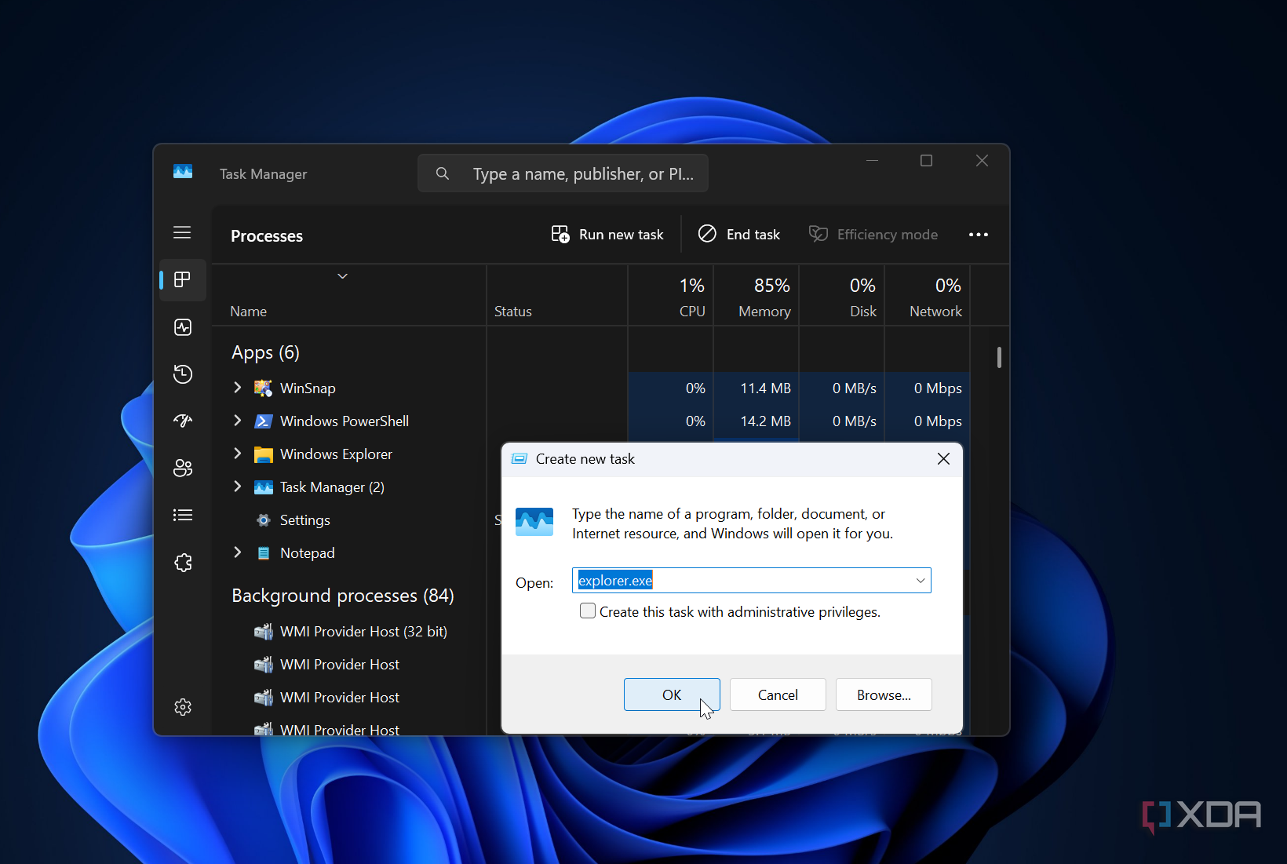
Task: Open the navigation hamburger menu
Action: point(182,232)
